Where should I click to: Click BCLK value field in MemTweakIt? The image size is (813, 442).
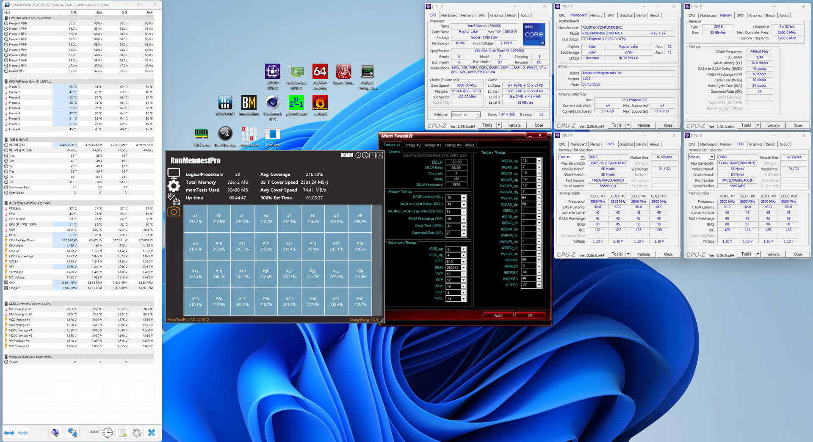click(x=456, y=162)
